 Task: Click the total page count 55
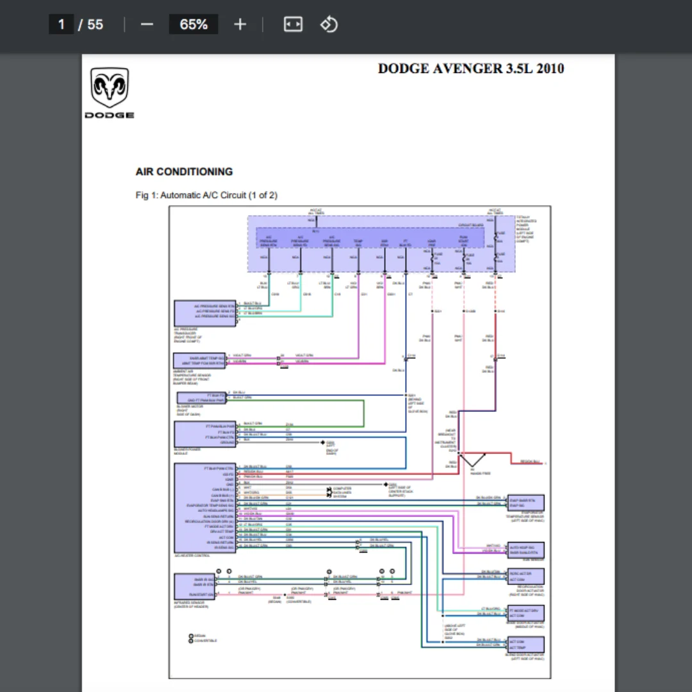(95, 24)
